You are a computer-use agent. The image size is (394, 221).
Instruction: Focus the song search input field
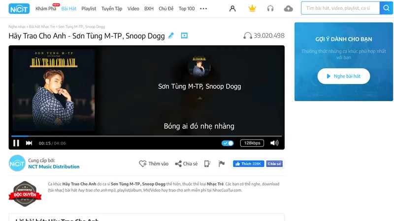coord(340,8)
